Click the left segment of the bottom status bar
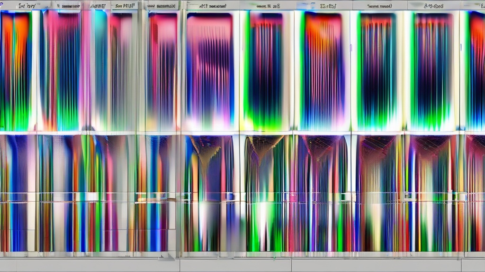This screenshot has height=272, width=485. coord(89,265)
